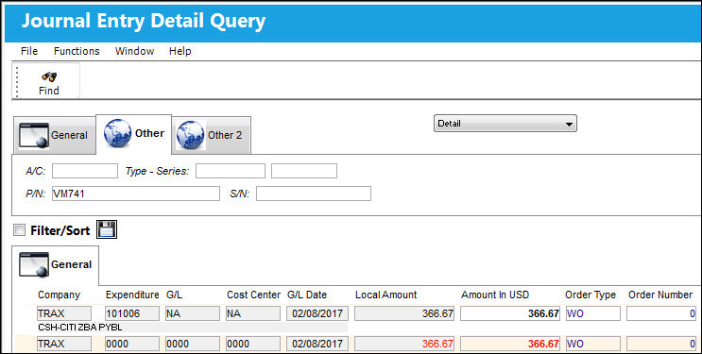This screenshot has width=702, height=354.
Task: Click the G/L column header
Action: [174, 295]
